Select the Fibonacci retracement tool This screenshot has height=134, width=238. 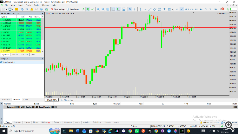coord(160,9)
